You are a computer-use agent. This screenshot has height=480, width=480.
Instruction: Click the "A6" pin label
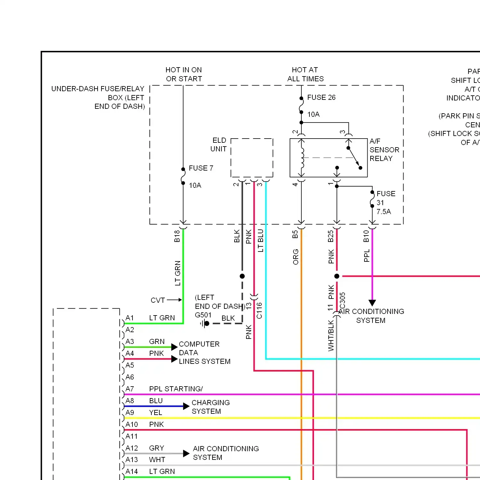pyautogui.click(x=130, y=377)
